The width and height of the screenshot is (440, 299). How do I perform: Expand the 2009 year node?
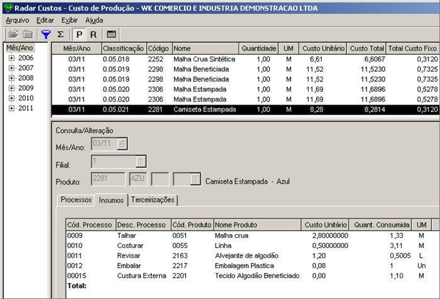click(x=11, y=88)
